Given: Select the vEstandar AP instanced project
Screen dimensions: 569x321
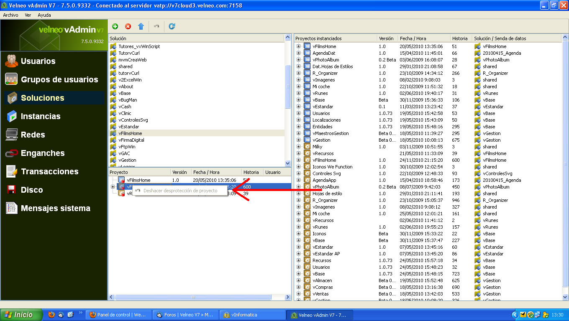Looking at the screenshot, I should coord(326,254).
